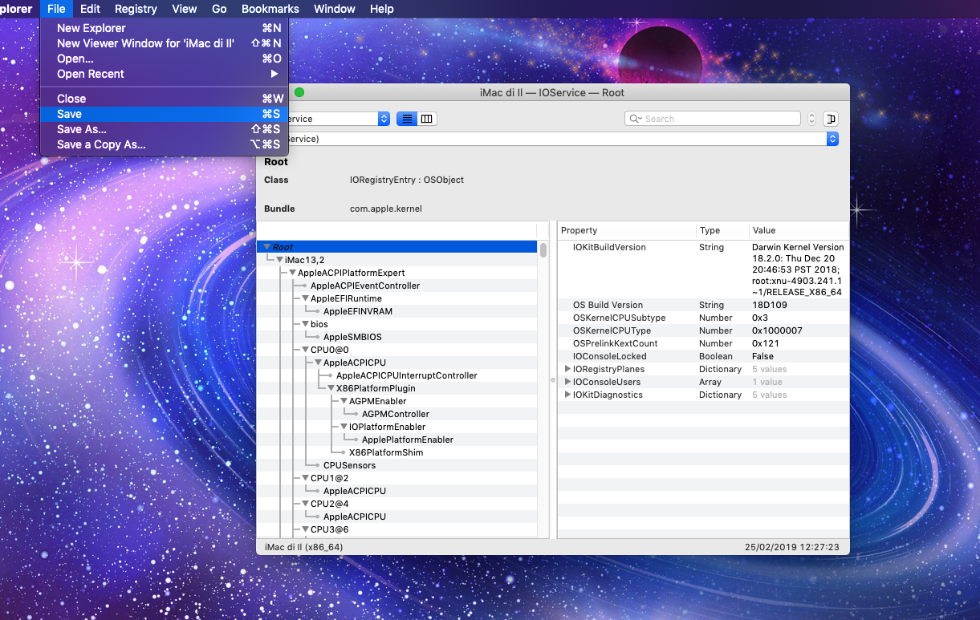Switch to column view mode icon
980x620 pixels.
coord(426,119)
